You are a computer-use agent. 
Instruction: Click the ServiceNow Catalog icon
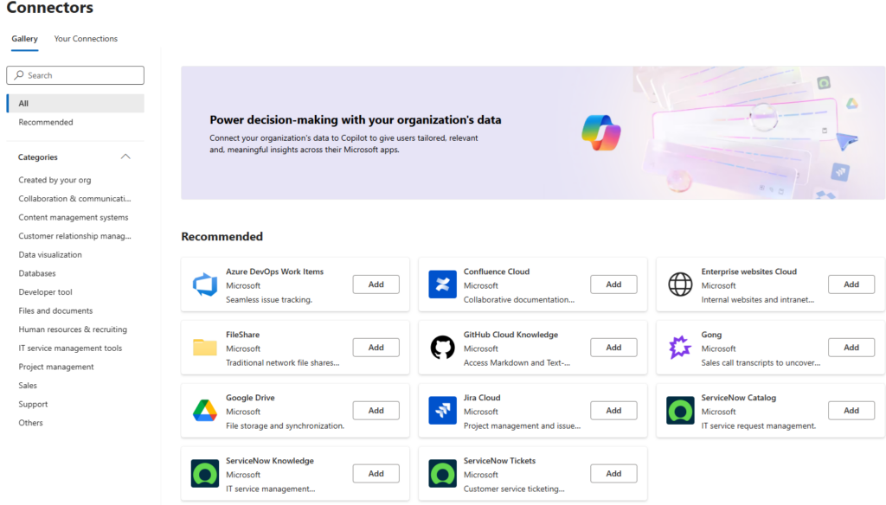click(680, 410)
